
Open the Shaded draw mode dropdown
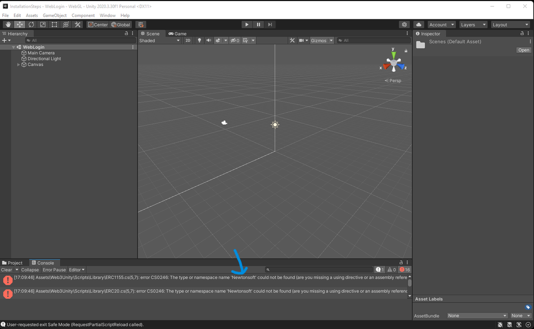[159, 40]
